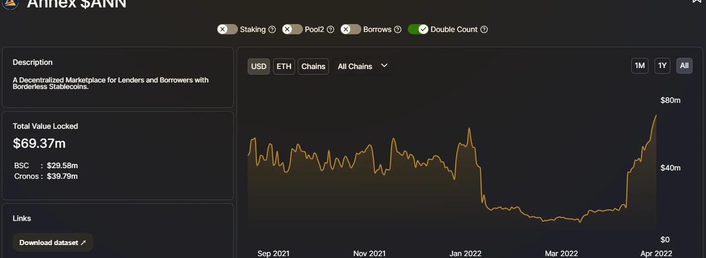Click the Apr 2022 x-axis label
This screenshot has width=706, height=258.
click(656, 253)
